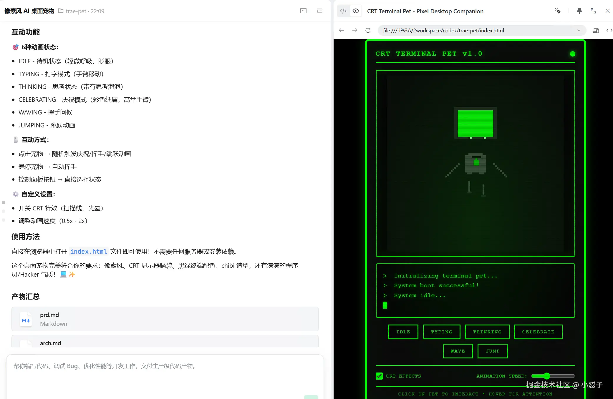Click the CELEBRATE animation button
The width and height of the screenshot is (613, 399).
point(538,332)
